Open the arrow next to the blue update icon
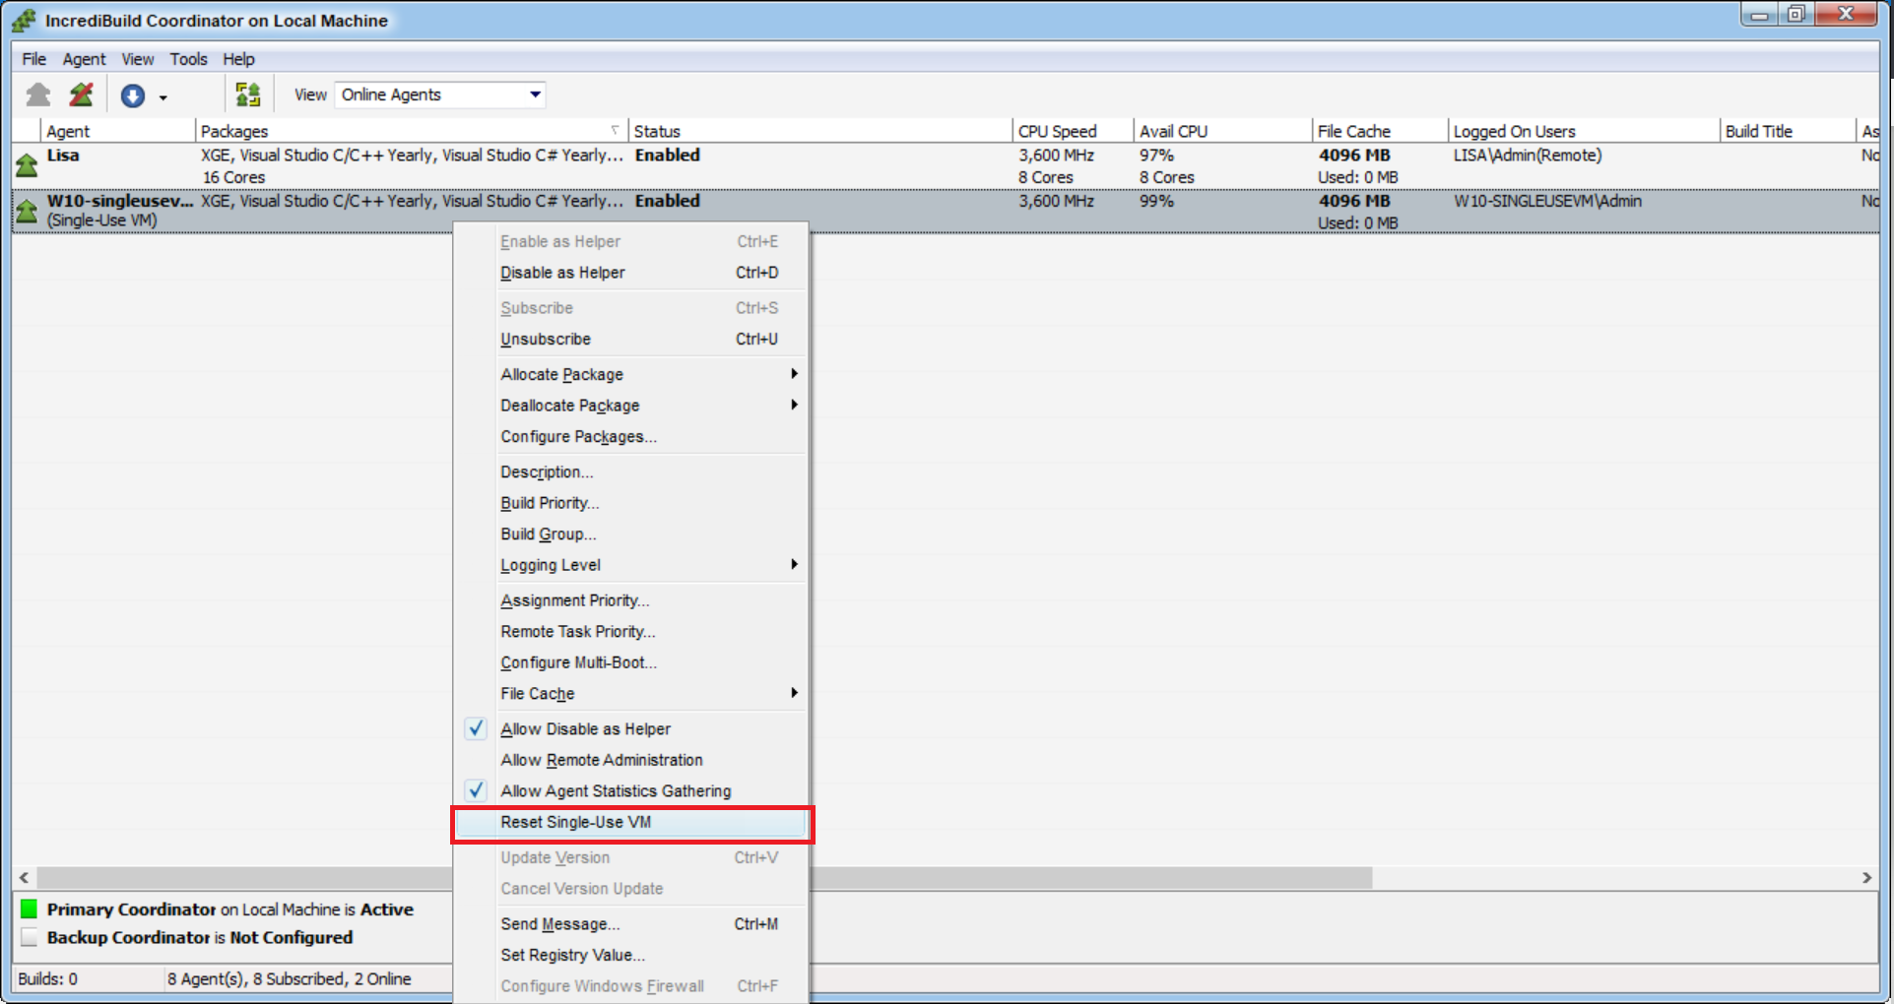The image size is (1894, 1004). (x=163, y=97)
